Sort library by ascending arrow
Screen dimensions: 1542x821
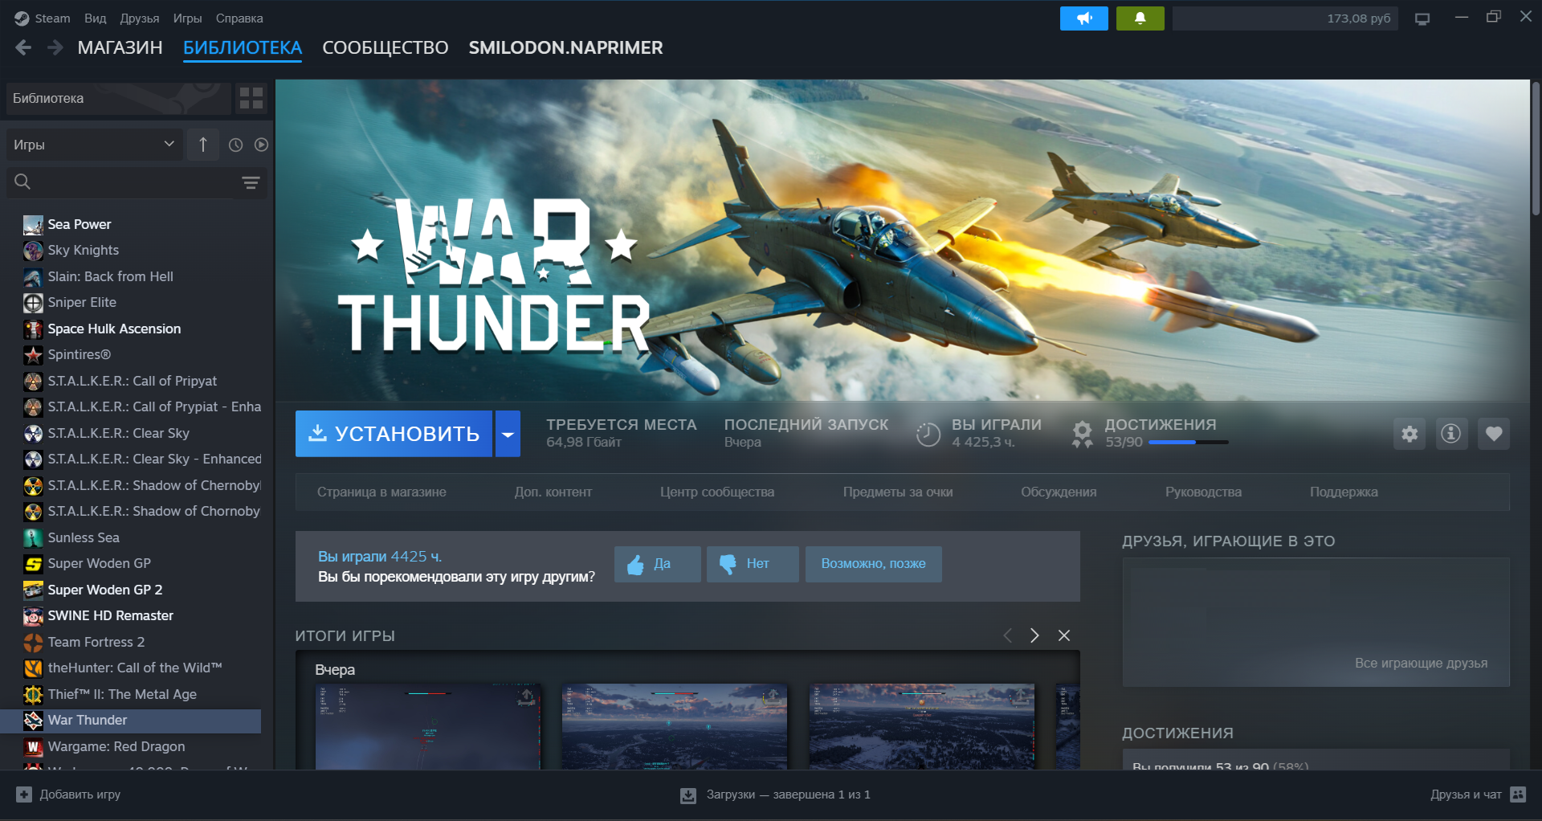coord(203,145)
